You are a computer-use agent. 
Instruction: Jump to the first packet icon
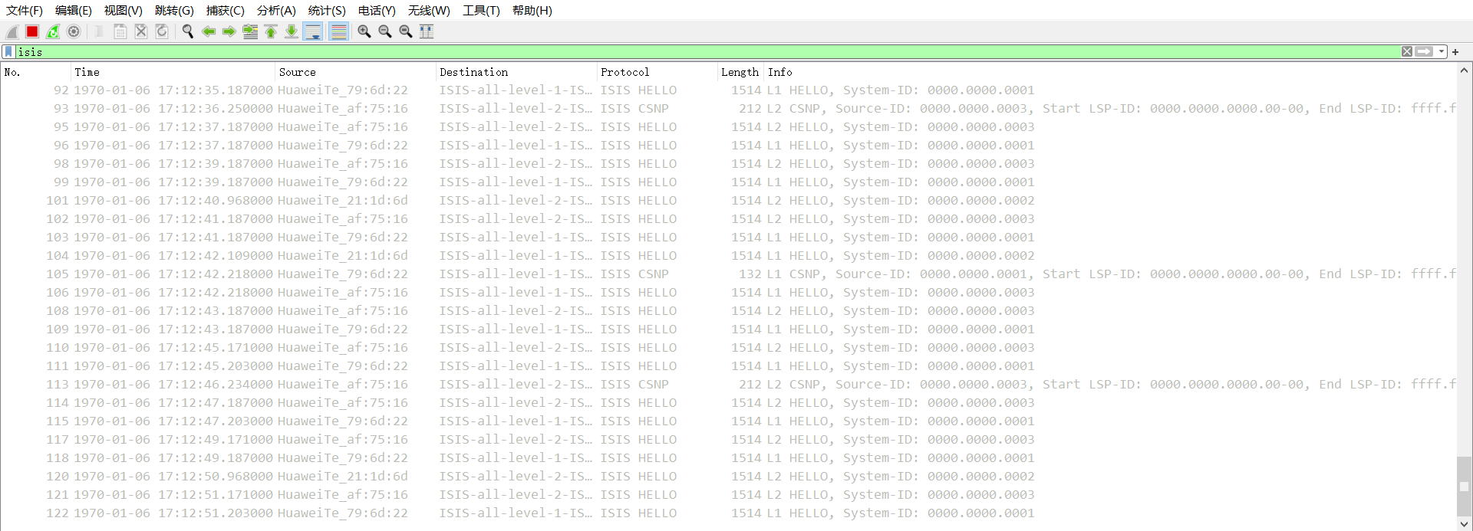271,31
